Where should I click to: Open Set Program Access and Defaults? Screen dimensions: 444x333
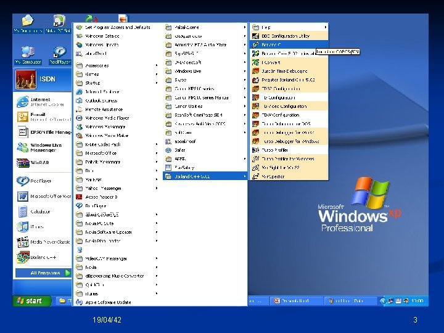[117, 27]
